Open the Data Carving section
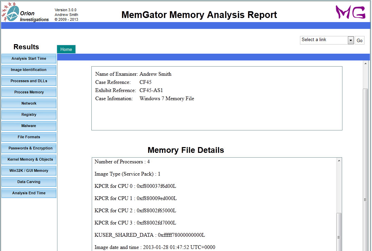Image resolution: width=372 pixels, height=251 pixels. click(29, 182)
